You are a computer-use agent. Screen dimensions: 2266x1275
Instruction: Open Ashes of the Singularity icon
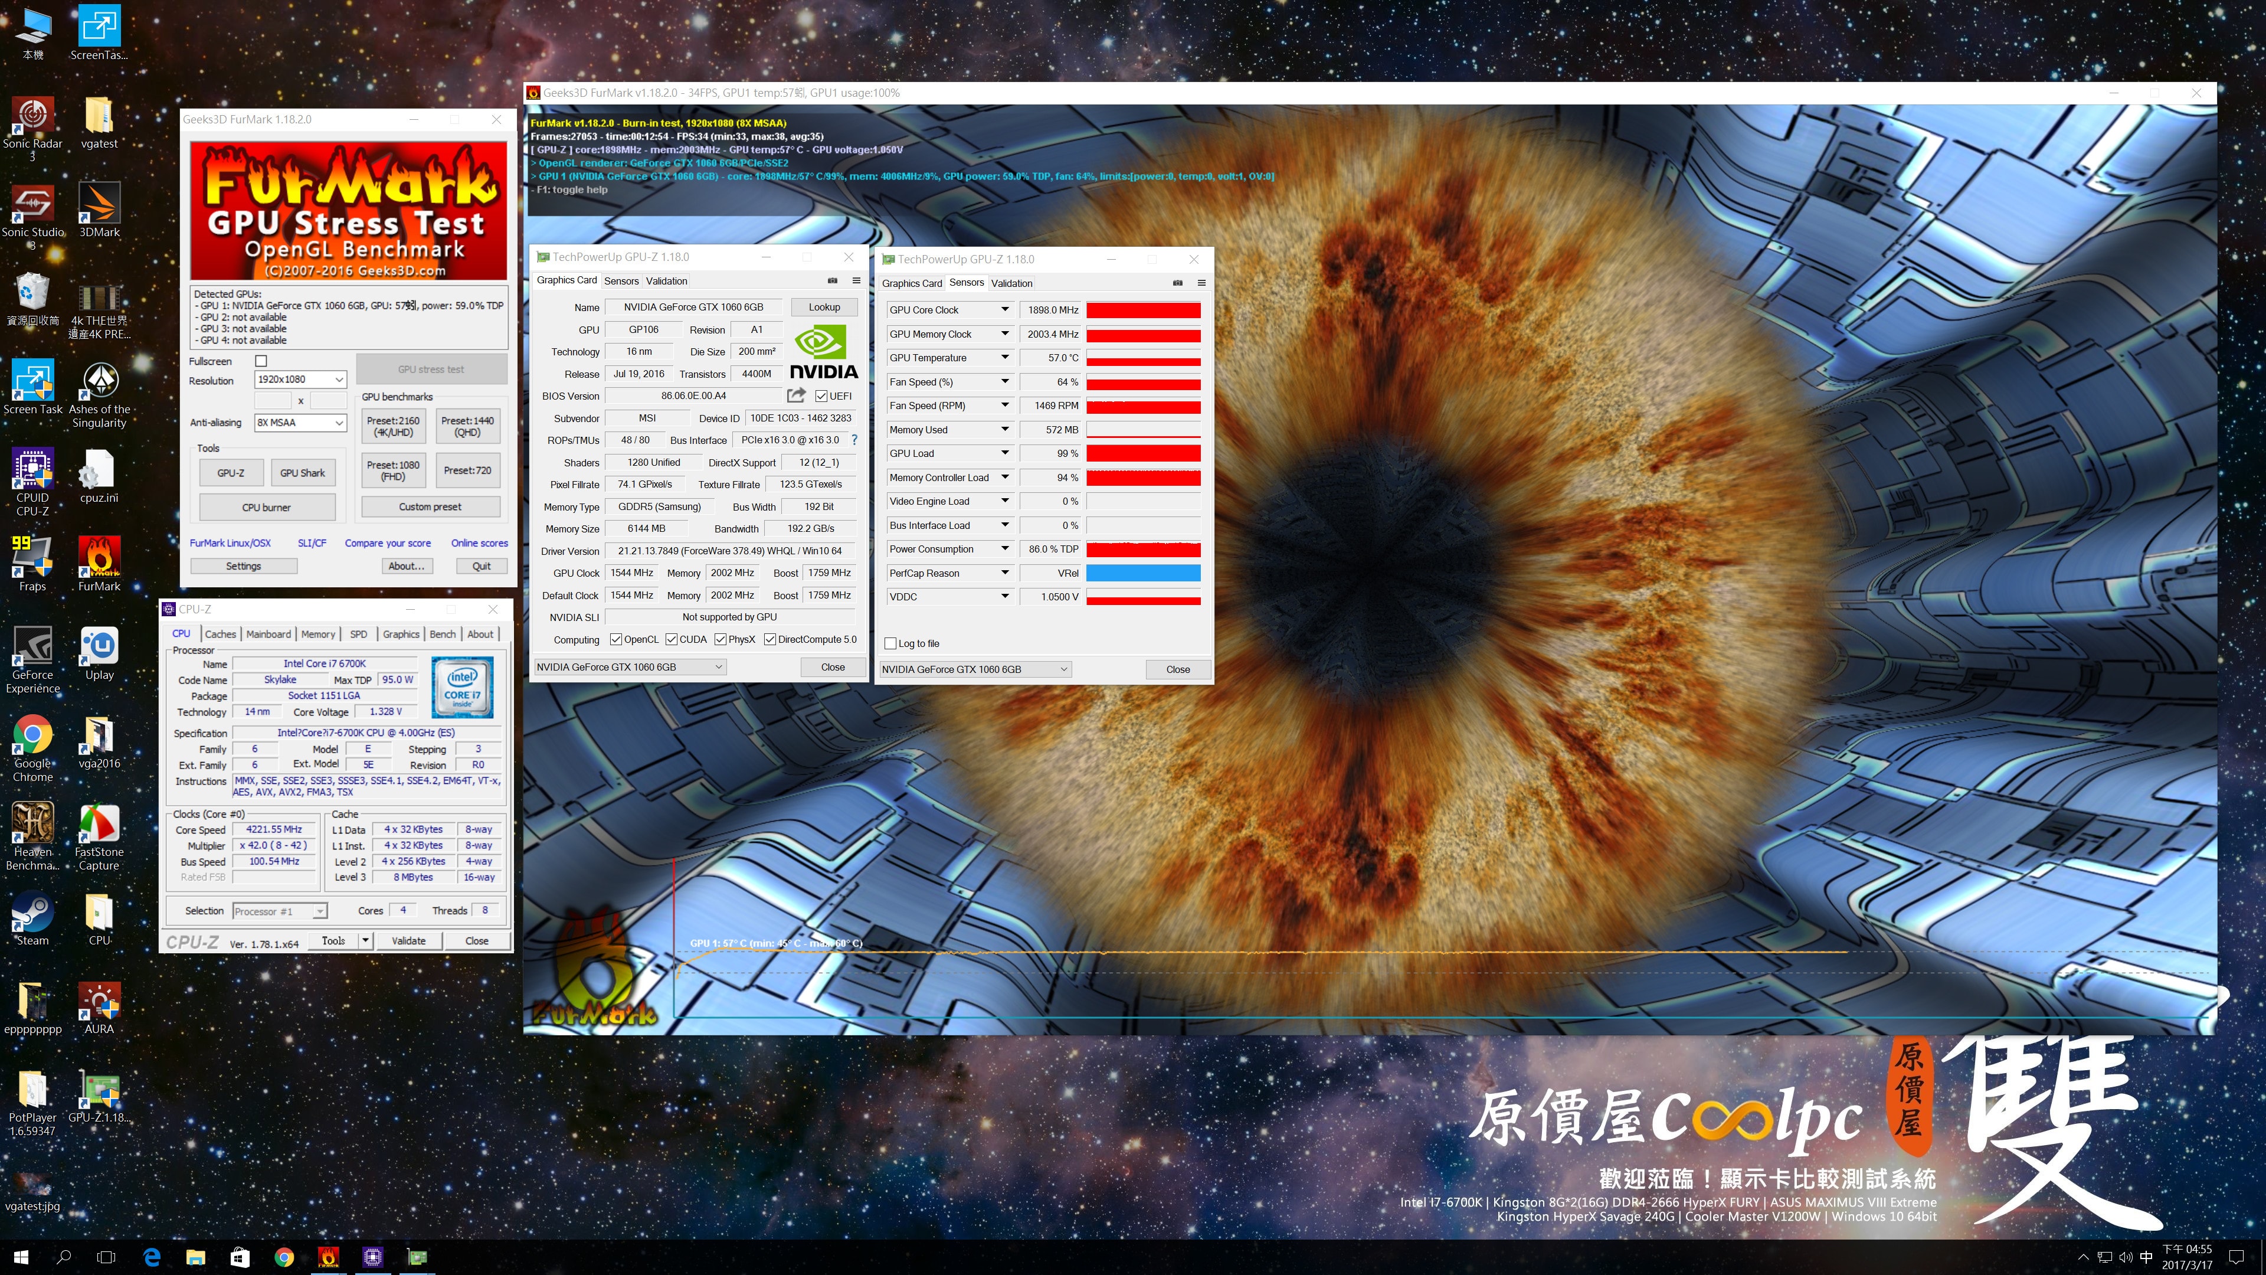pos(99,393)
